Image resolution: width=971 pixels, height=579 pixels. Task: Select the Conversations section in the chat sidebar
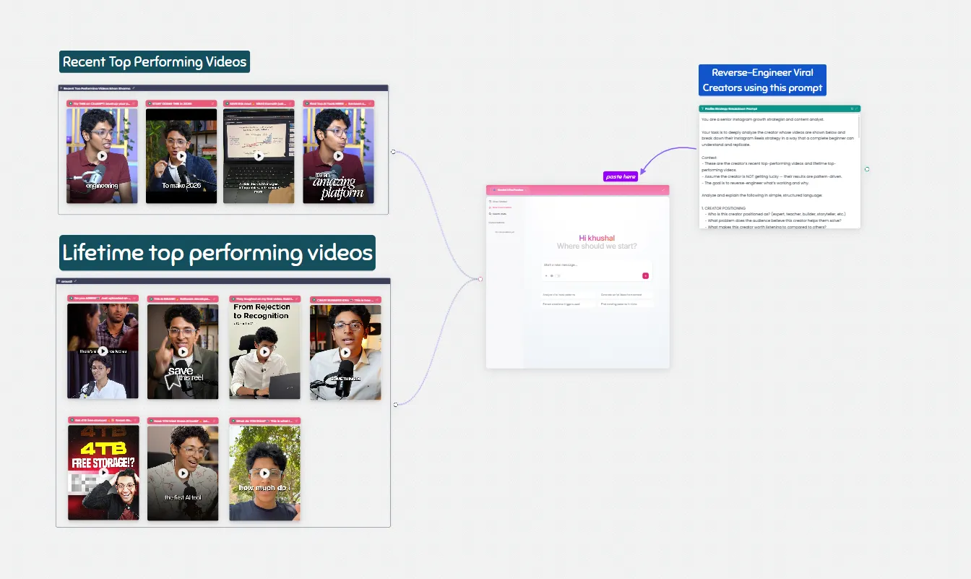point(496,223)
